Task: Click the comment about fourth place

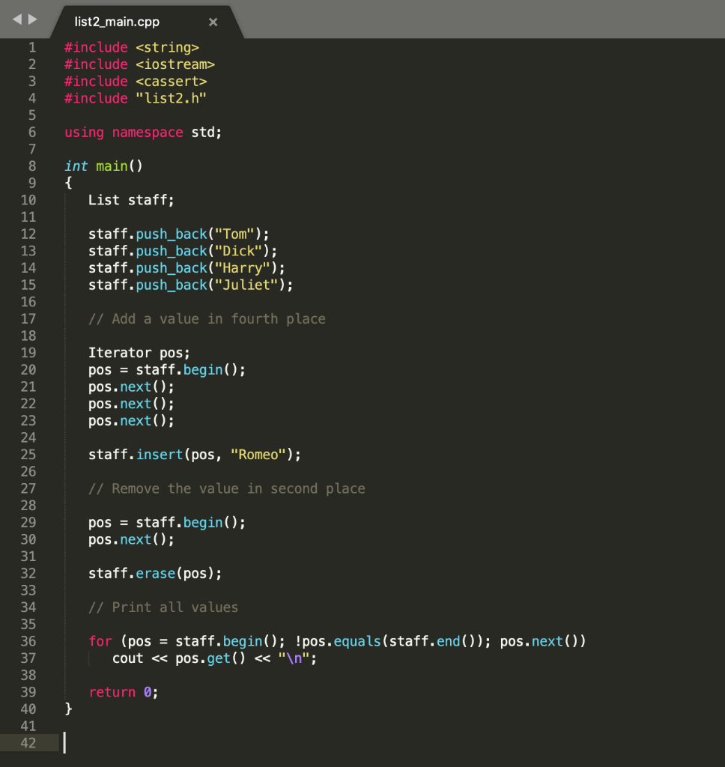Action: pyautogui.click(x=208, y=318)
